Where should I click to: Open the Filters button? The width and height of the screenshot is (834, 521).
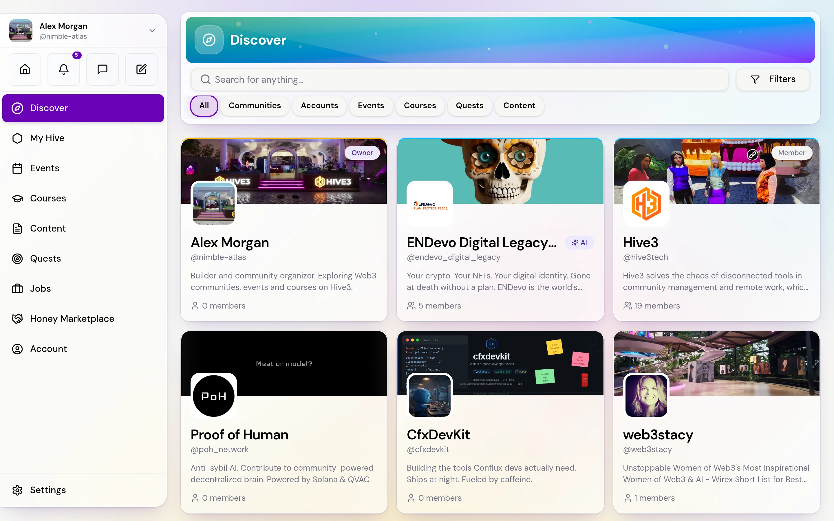click(x=773, y=79)
